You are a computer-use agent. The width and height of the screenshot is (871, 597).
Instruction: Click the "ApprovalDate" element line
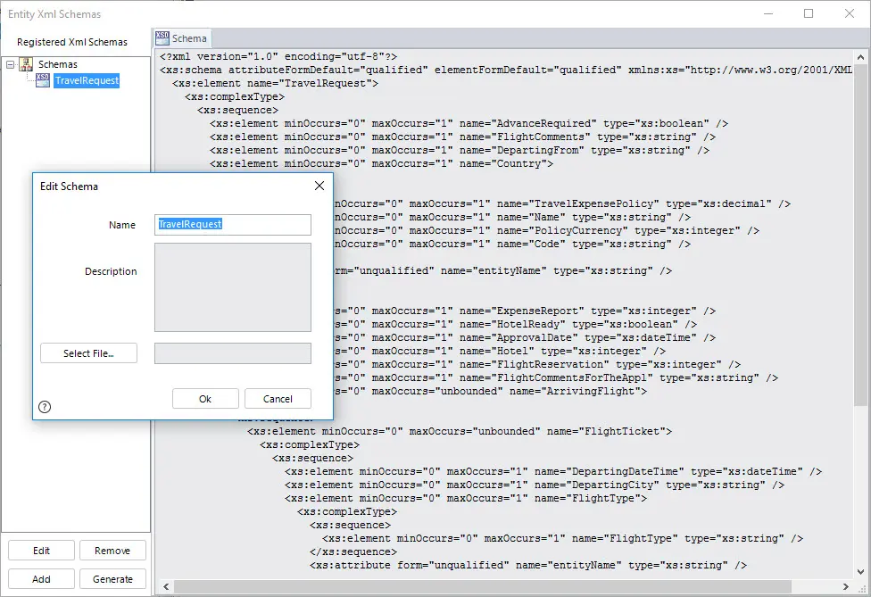tap(525, 337)
